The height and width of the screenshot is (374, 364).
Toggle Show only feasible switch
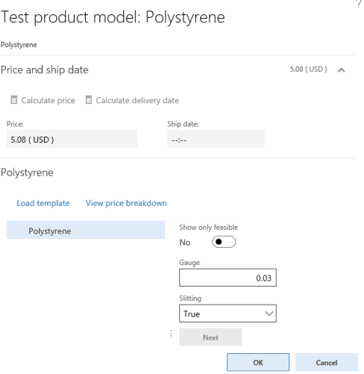pyautogui.click(x=224, y=242)
